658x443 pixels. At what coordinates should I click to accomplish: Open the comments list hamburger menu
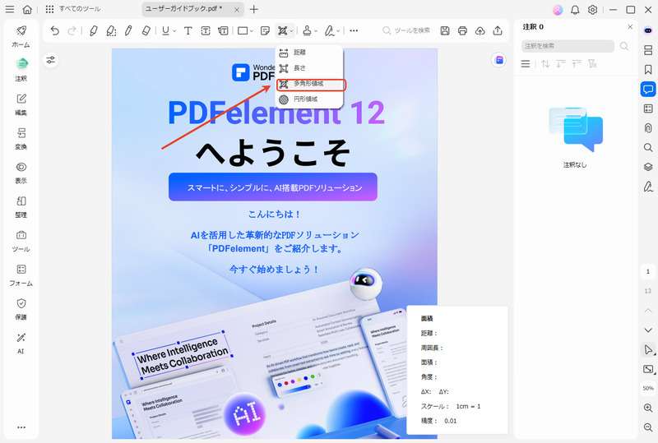point(526,64)
